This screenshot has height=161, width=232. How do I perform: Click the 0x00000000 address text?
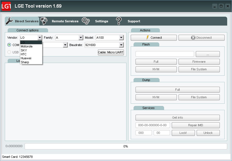(x=14, y=146)
